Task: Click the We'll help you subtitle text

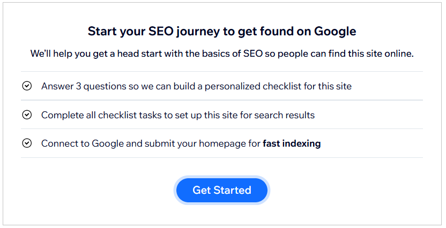Action: (x=222, y=54)
